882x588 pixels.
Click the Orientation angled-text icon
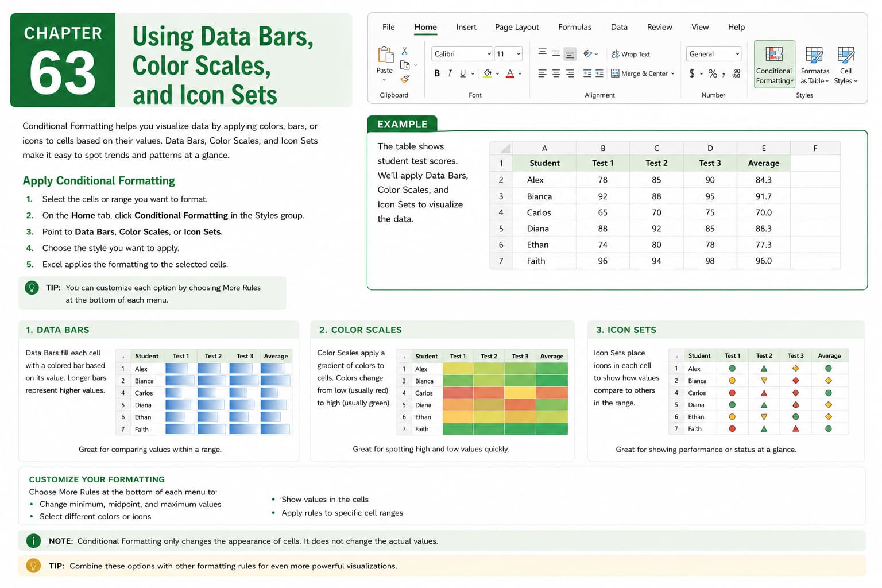(x=588, y=53)
